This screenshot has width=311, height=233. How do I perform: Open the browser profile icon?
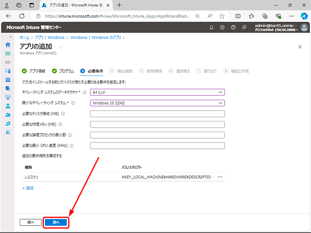[7, 5]
